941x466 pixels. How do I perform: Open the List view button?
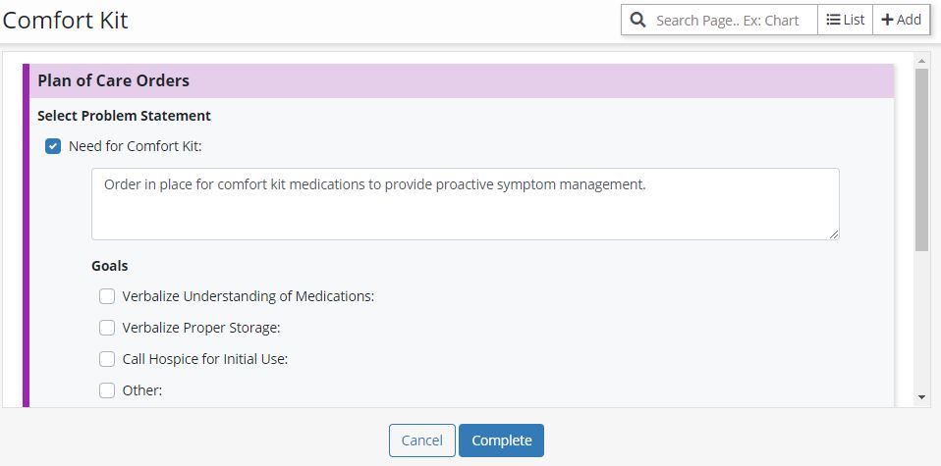click(845, 20)
